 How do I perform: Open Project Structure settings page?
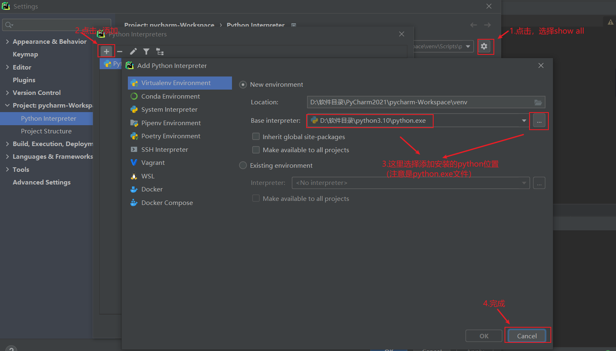click(x=46, y=131)
